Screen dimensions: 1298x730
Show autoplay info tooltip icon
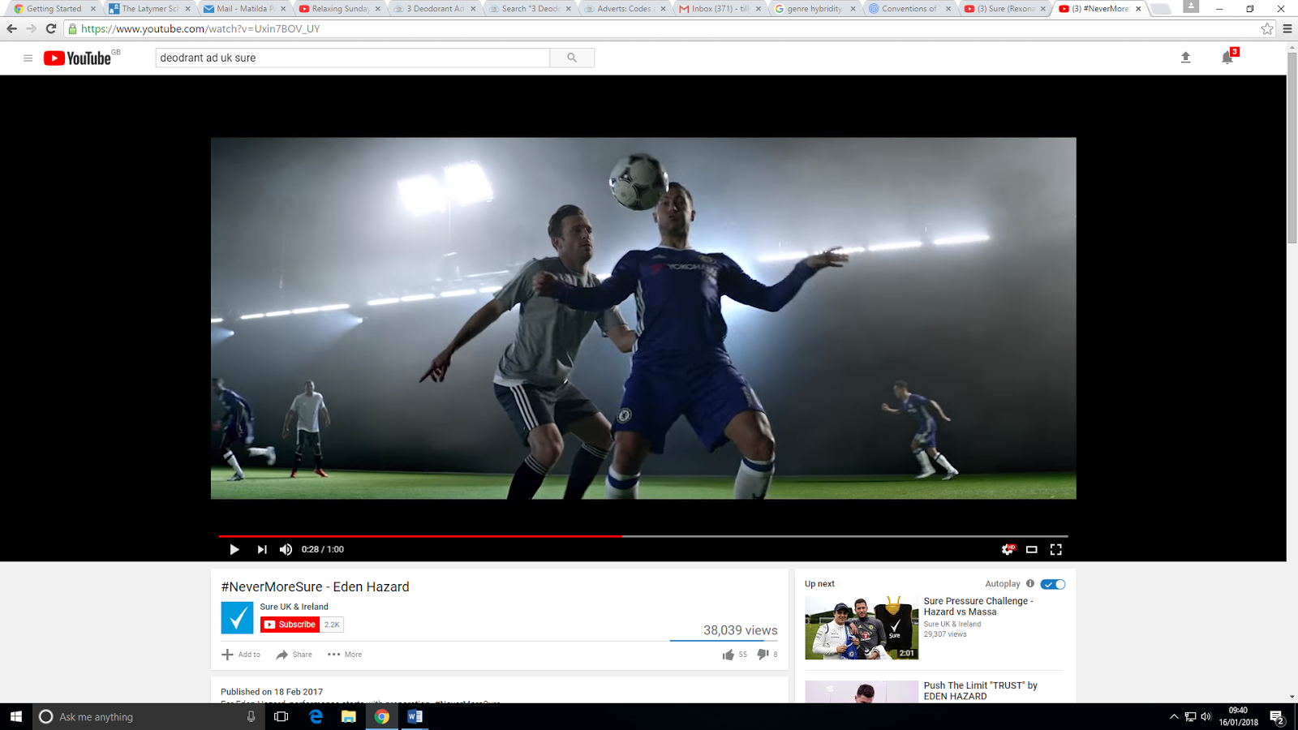click(1030, 584)
